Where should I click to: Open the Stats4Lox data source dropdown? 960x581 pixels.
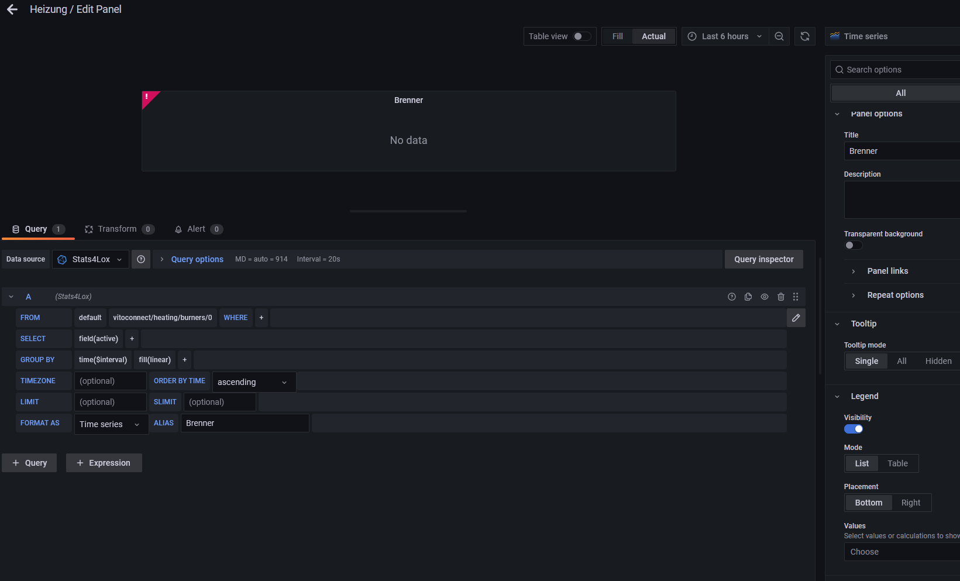tap(91, 259)
